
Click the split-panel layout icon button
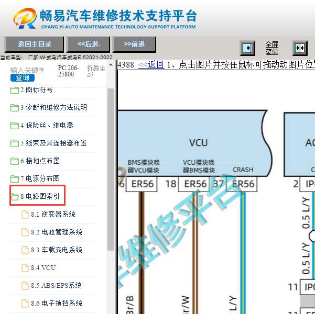pyautogui.click(x=300, y=48)
